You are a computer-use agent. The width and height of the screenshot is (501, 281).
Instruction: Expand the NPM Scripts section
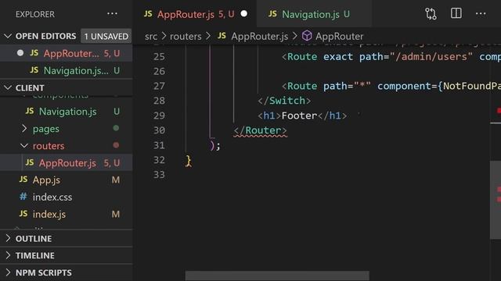click(8, 272)
